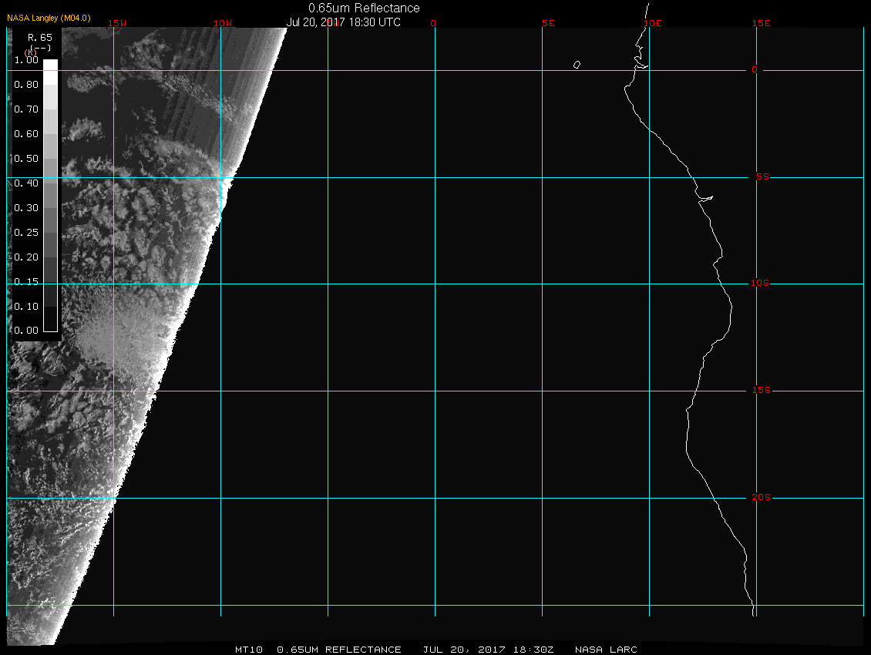The image size is (871, 655).
Task: Click the 5S latitude label
Action: 759,177
